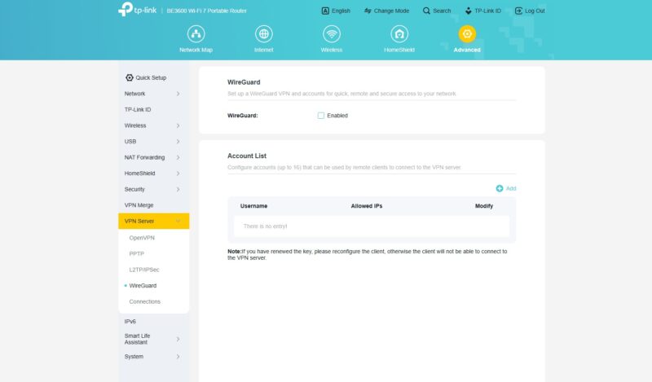Expand the Smart Life Assistant chevron

pos(178,339)
